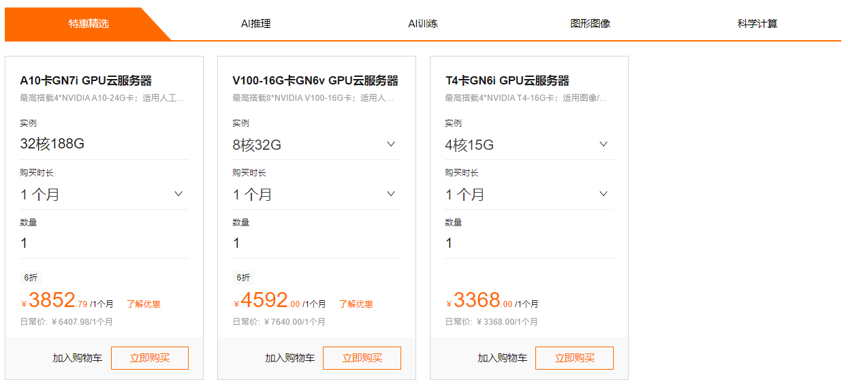Switch to the AI训练 tab

coord(423,24)
